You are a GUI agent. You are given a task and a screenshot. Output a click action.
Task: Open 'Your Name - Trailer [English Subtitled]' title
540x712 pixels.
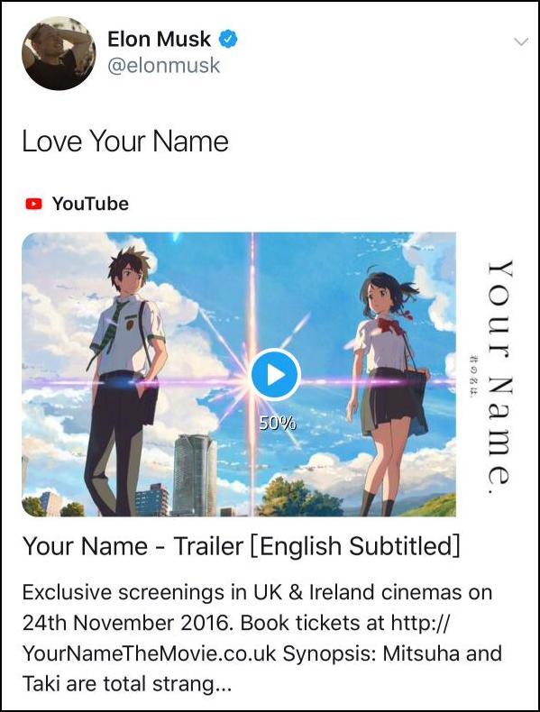coord(242,546)
